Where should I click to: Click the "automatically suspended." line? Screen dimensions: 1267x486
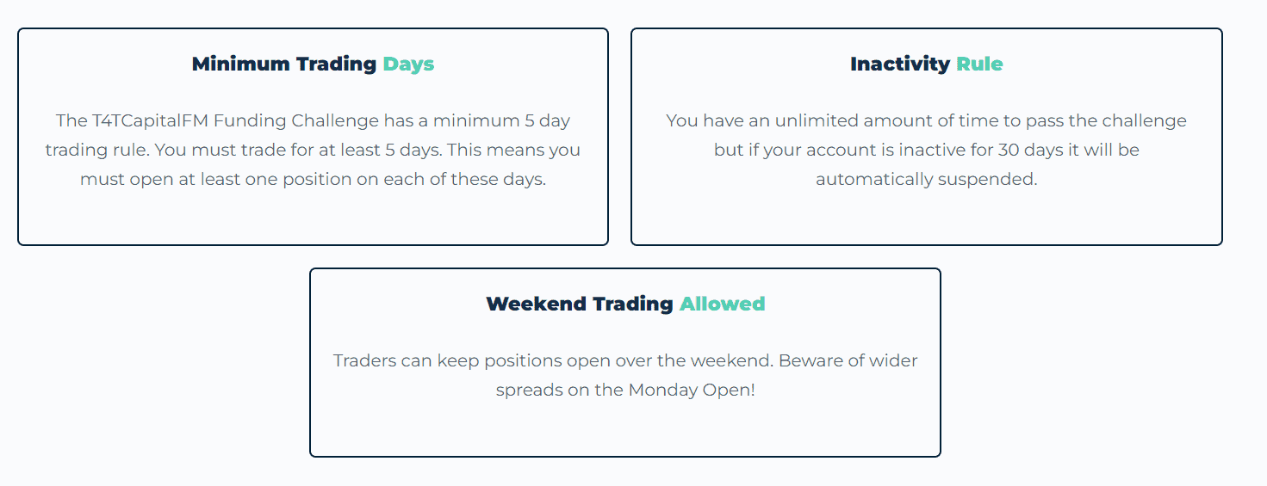pyautogui.click(x=926, y=180)
